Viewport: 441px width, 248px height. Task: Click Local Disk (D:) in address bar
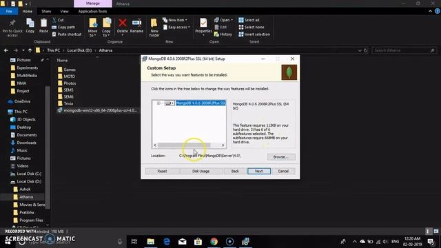(79, 50)
